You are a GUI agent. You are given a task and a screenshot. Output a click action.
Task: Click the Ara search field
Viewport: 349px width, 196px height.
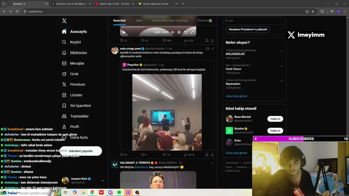(x=254, y=21)
